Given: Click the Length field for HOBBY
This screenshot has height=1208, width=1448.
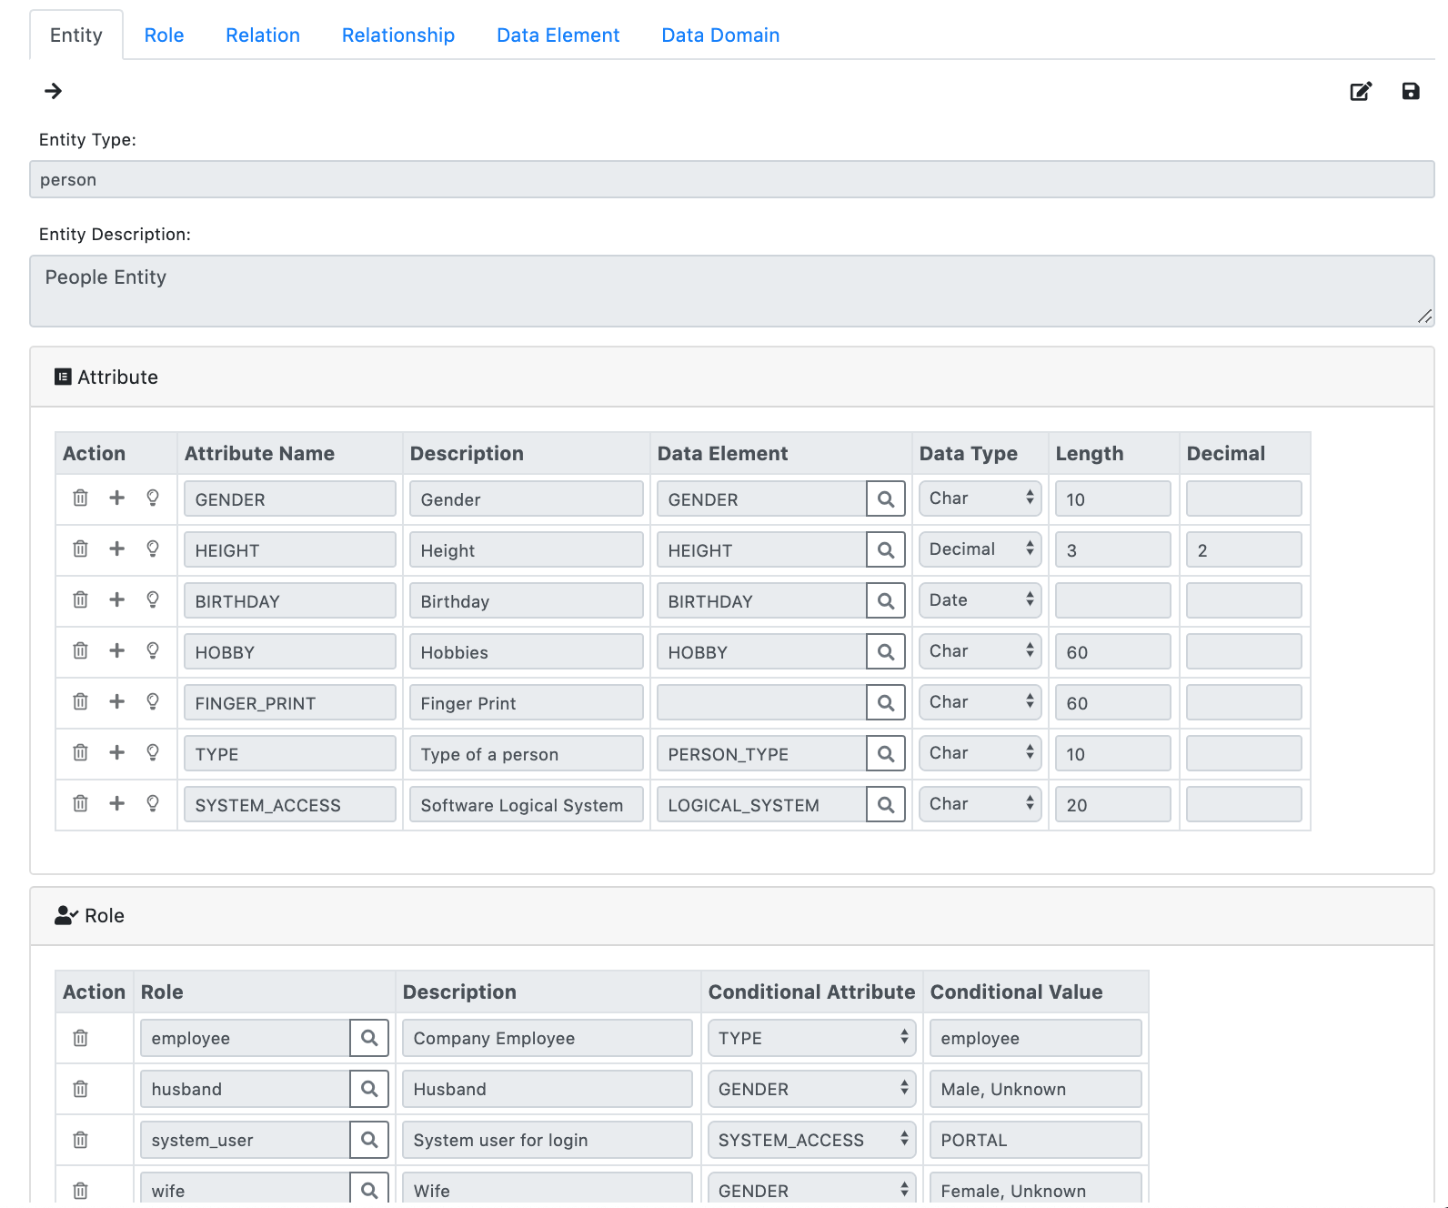Looking at the screenshot, I should tap(1112, 652).
